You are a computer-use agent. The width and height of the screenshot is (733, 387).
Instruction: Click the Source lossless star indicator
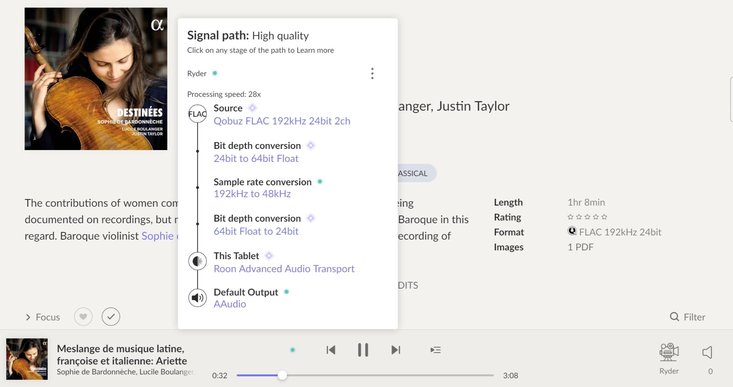(x=252, y=108)
